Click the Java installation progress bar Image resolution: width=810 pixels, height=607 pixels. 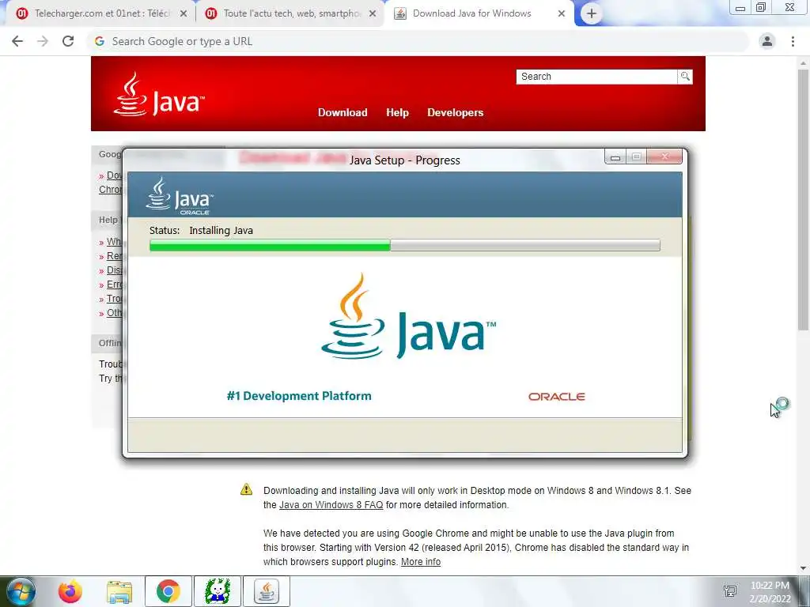click(x=404, y=245)
